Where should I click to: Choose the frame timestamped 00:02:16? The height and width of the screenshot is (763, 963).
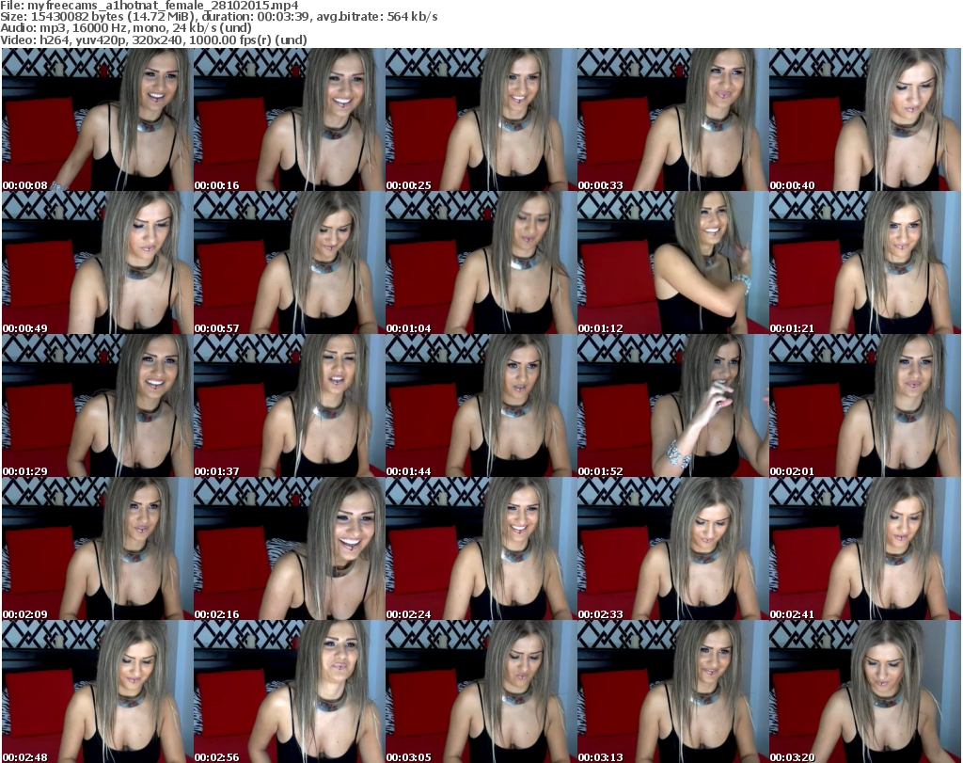tap(290, 549)
